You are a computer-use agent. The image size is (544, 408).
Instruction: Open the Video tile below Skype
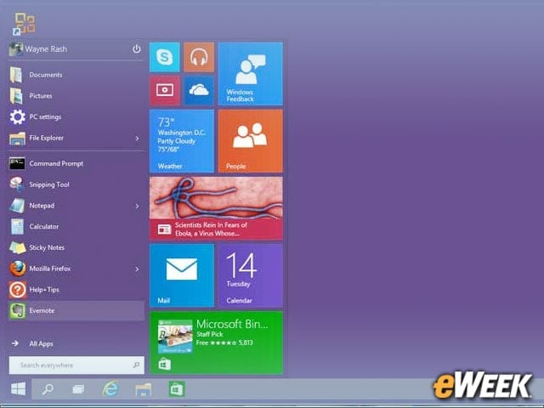click(x=164, y=91)
